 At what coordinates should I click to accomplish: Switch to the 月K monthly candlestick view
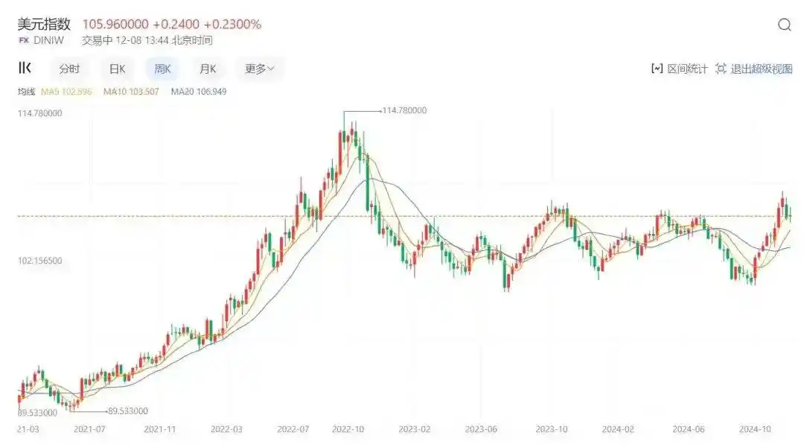pyautogui.click(x=208, y=69)
